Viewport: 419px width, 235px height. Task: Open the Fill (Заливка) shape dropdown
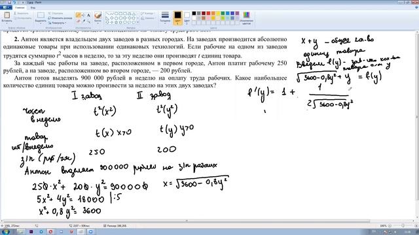149,18
